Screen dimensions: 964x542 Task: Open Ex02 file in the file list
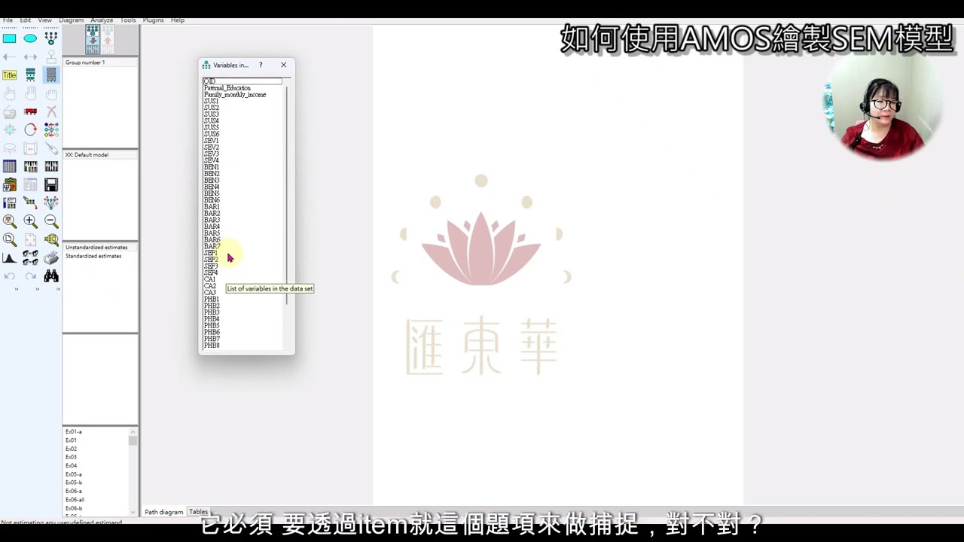pyautogui.click(x=71, y=449)
